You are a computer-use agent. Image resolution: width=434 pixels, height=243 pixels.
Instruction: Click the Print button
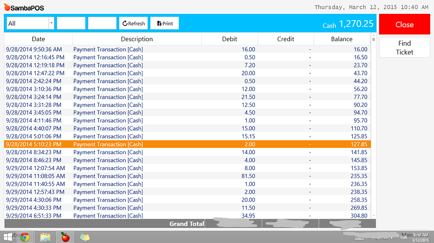[164, 23]
